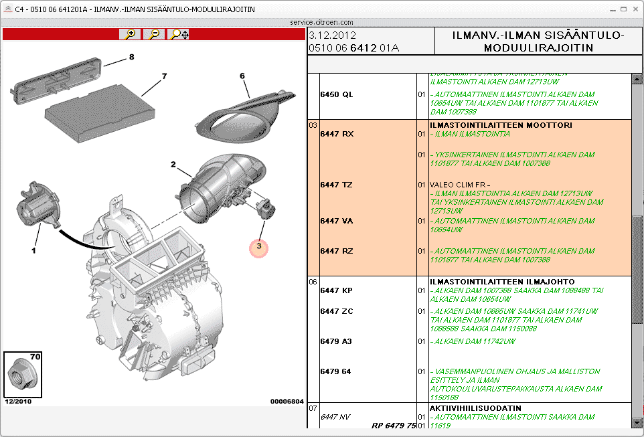Viewport: 644px width, 437px height.
Task: Click the zoom out magnifier icon
Action: (154, 34)
